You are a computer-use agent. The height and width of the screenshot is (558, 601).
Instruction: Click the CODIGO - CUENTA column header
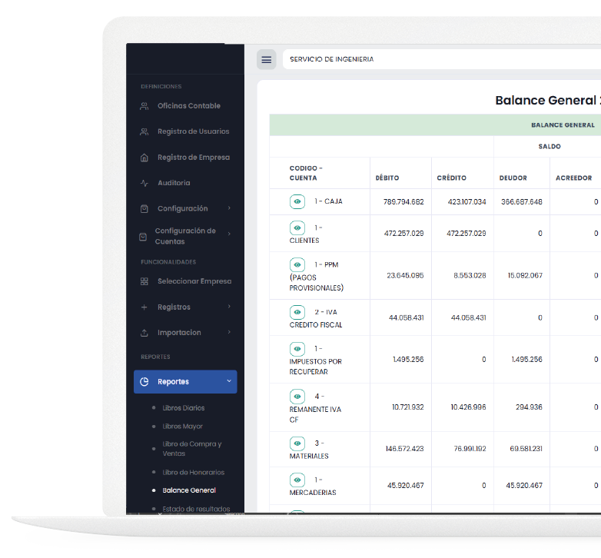[306, 173]
